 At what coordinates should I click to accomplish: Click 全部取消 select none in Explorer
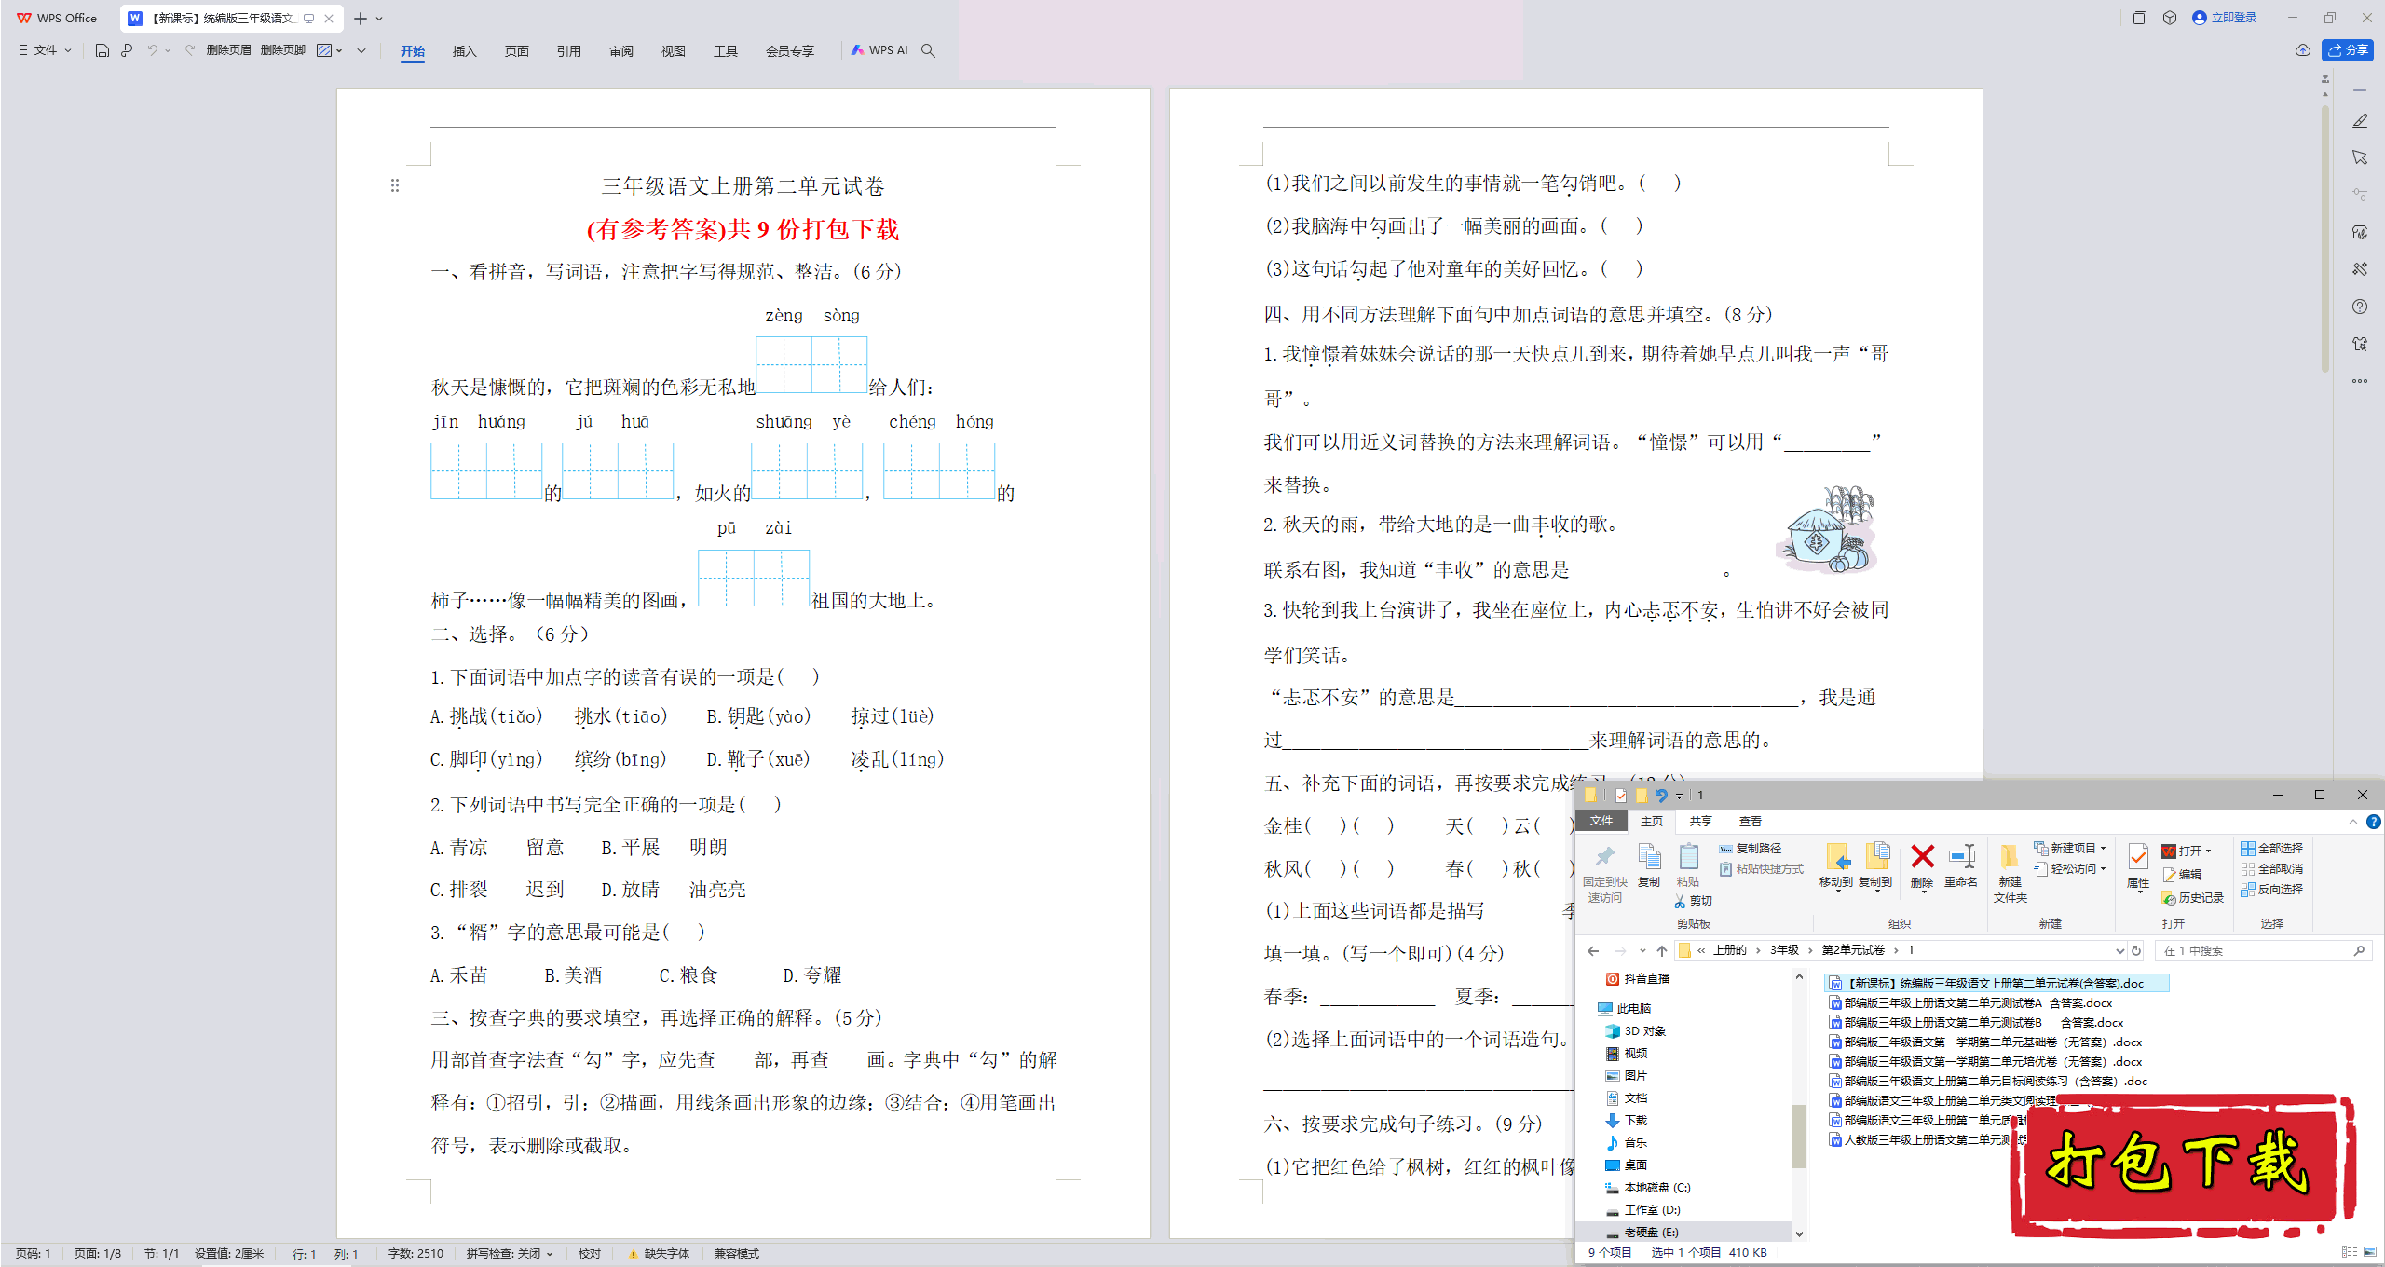2272,869
